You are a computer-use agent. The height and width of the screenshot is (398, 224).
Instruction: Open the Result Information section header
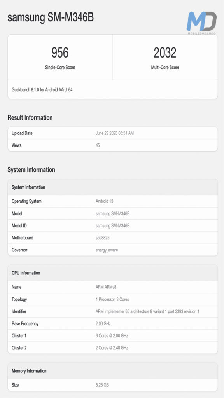[31, 118]
